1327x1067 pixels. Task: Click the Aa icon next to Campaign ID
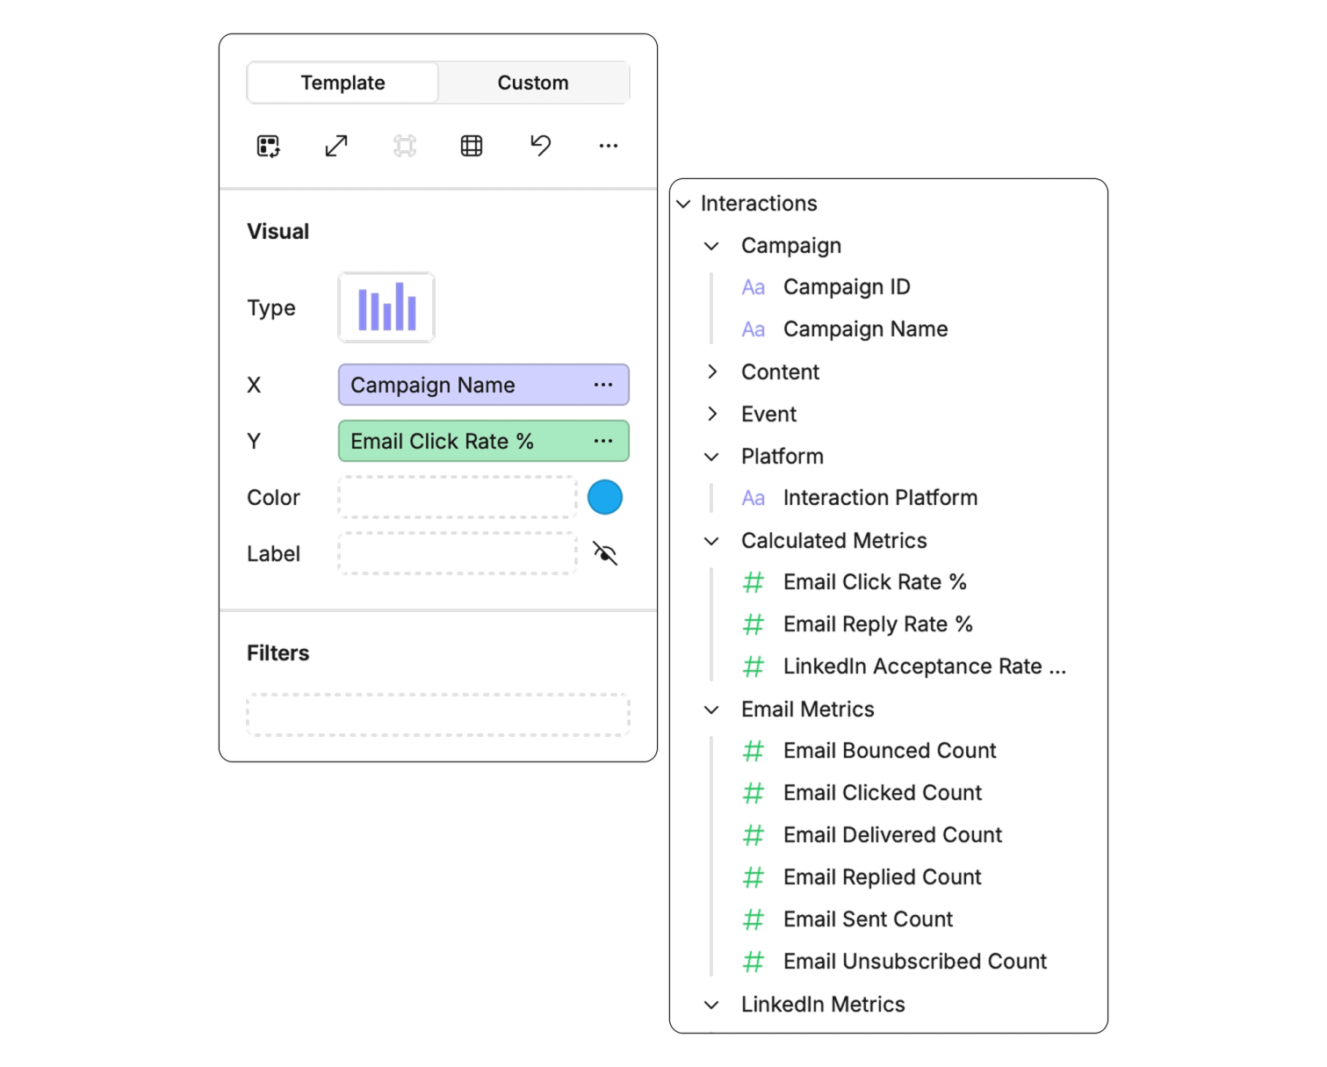click(x=754, y=286)
